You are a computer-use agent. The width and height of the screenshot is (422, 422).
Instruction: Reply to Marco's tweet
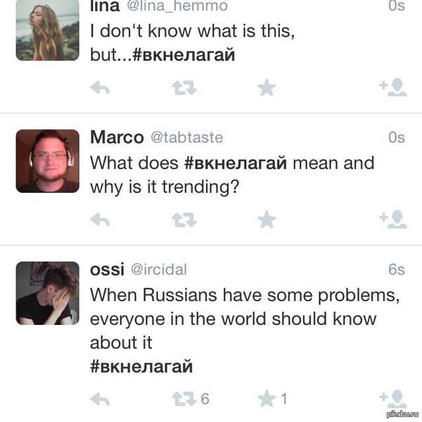(101, 220)
